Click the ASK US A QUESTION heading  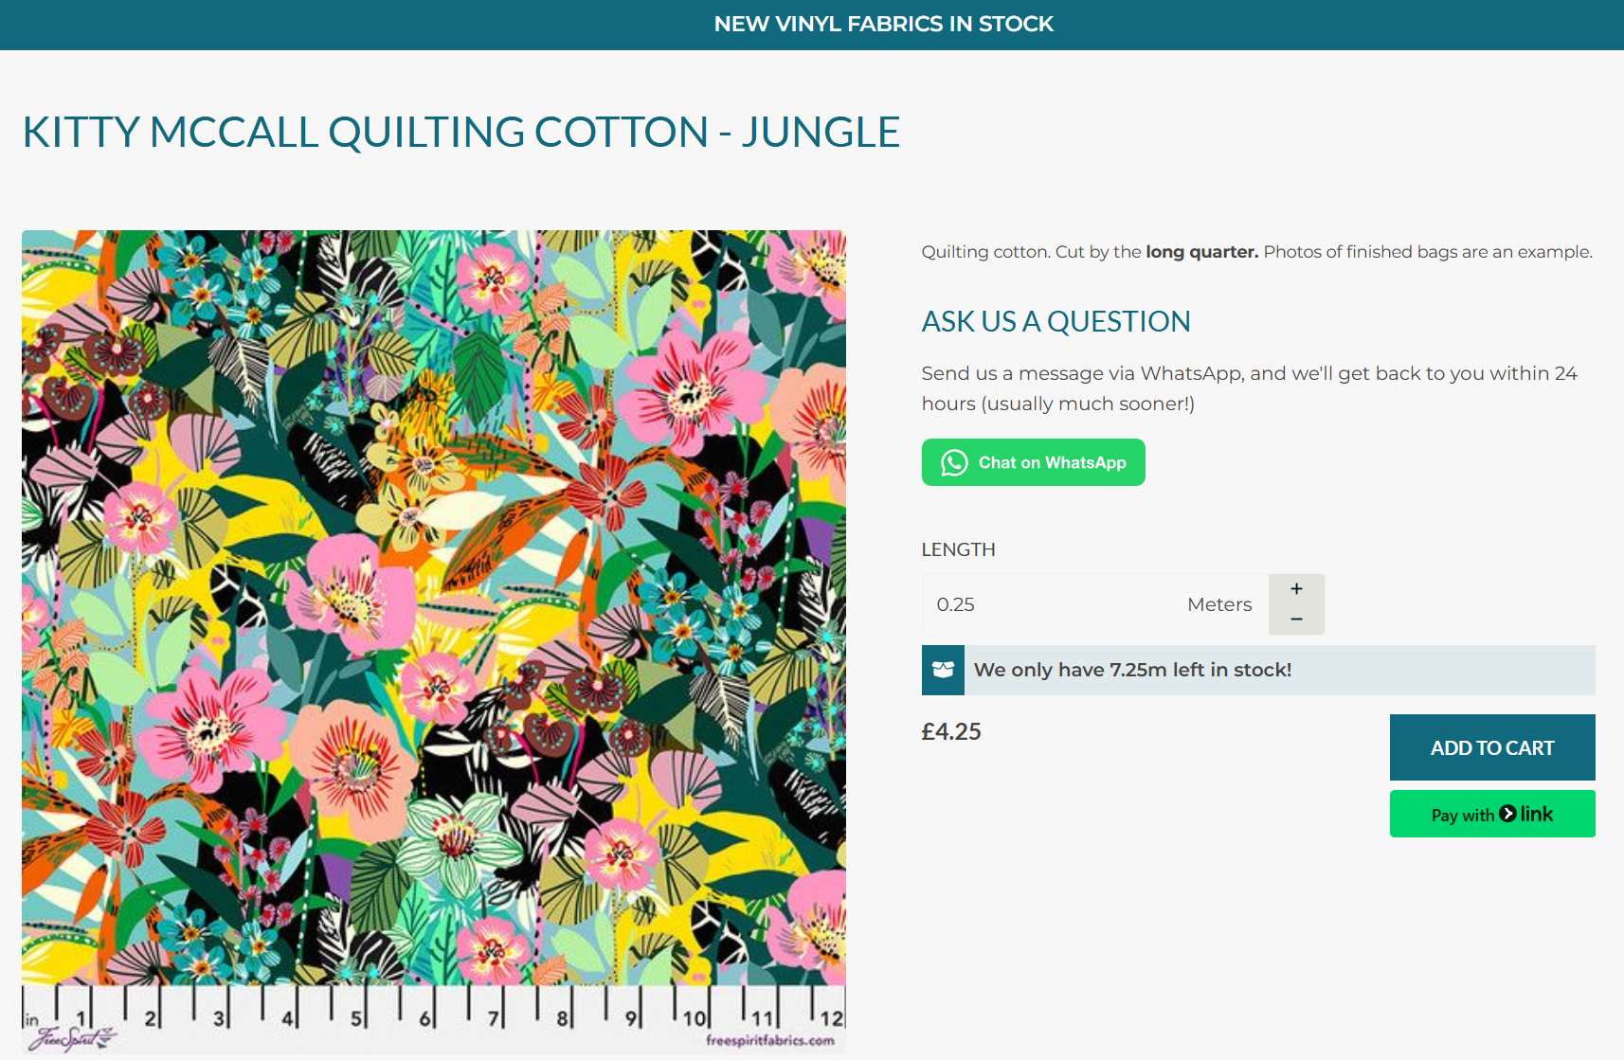point(1056,321)
